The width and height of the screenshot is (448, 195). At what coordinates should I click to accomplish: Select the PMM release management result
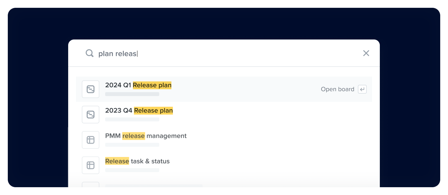click(224, 140)
